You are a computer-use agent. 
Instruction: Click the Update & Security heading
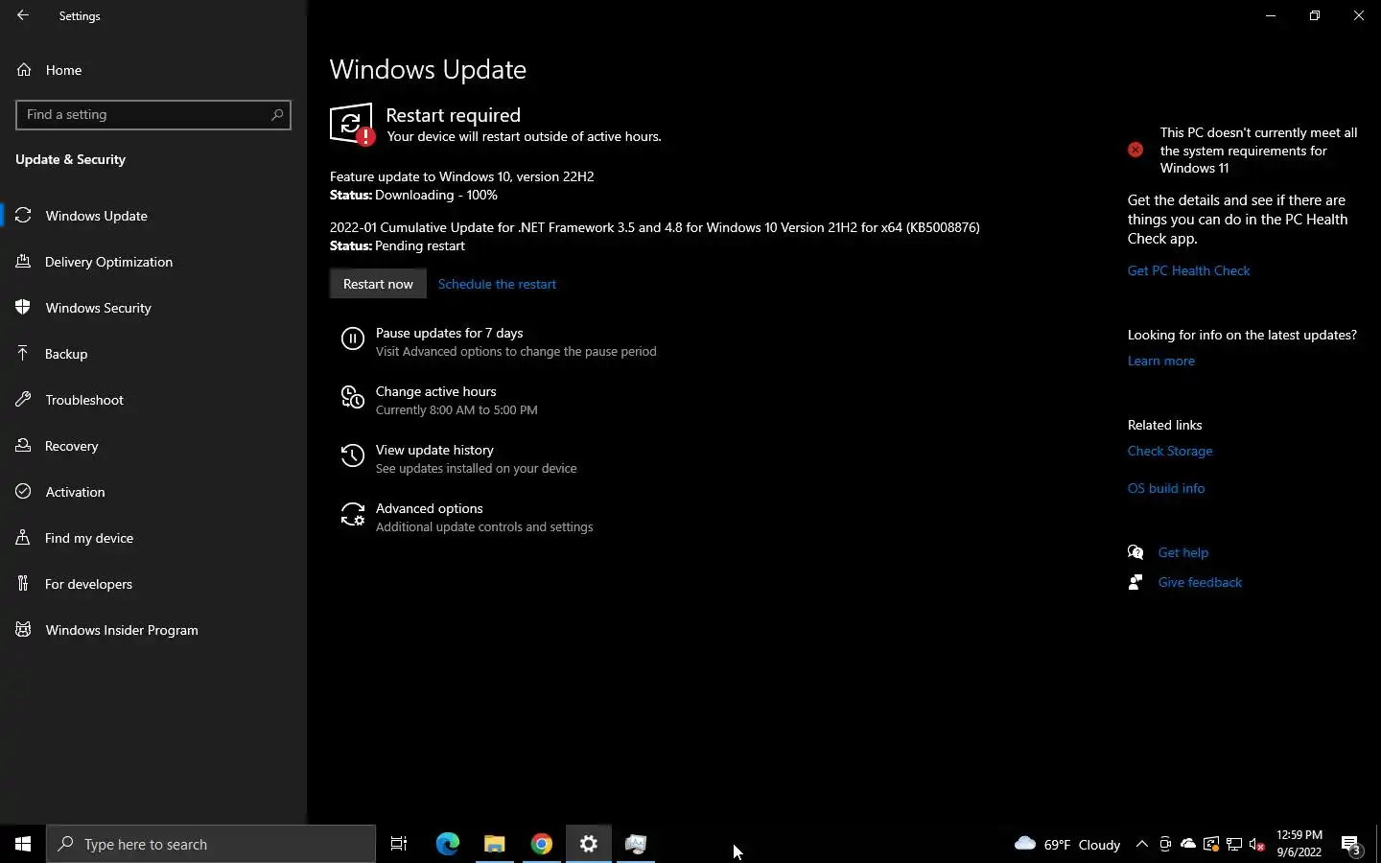70,159
